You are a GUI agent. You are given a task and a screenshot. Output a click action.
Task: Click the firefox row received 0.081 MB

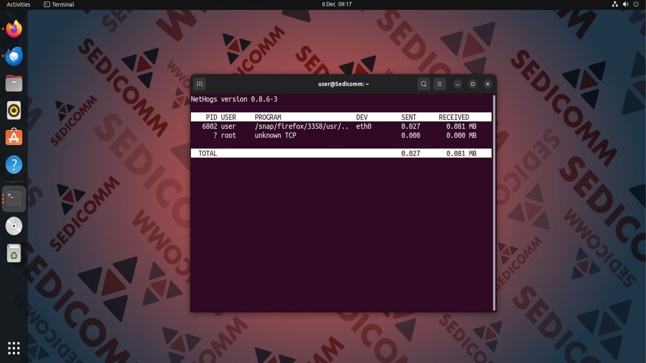(x=461, y=126)
